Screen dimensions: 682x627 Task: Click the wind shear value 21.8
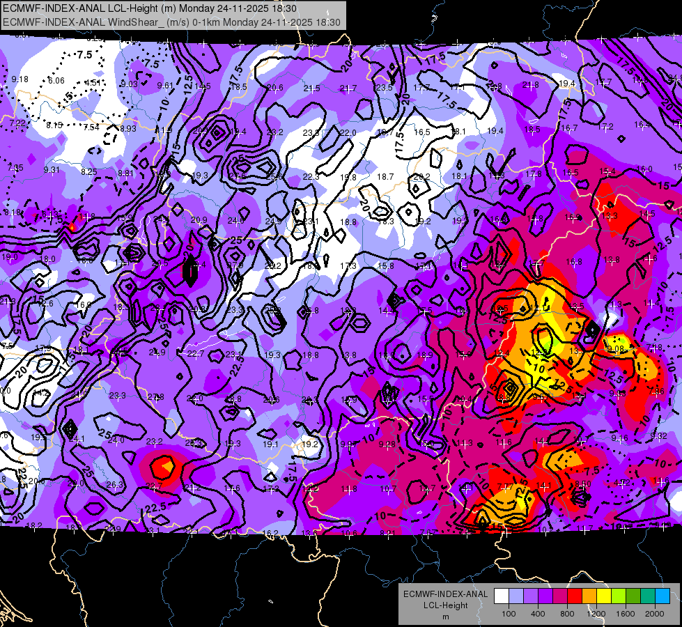pos(530,85)
